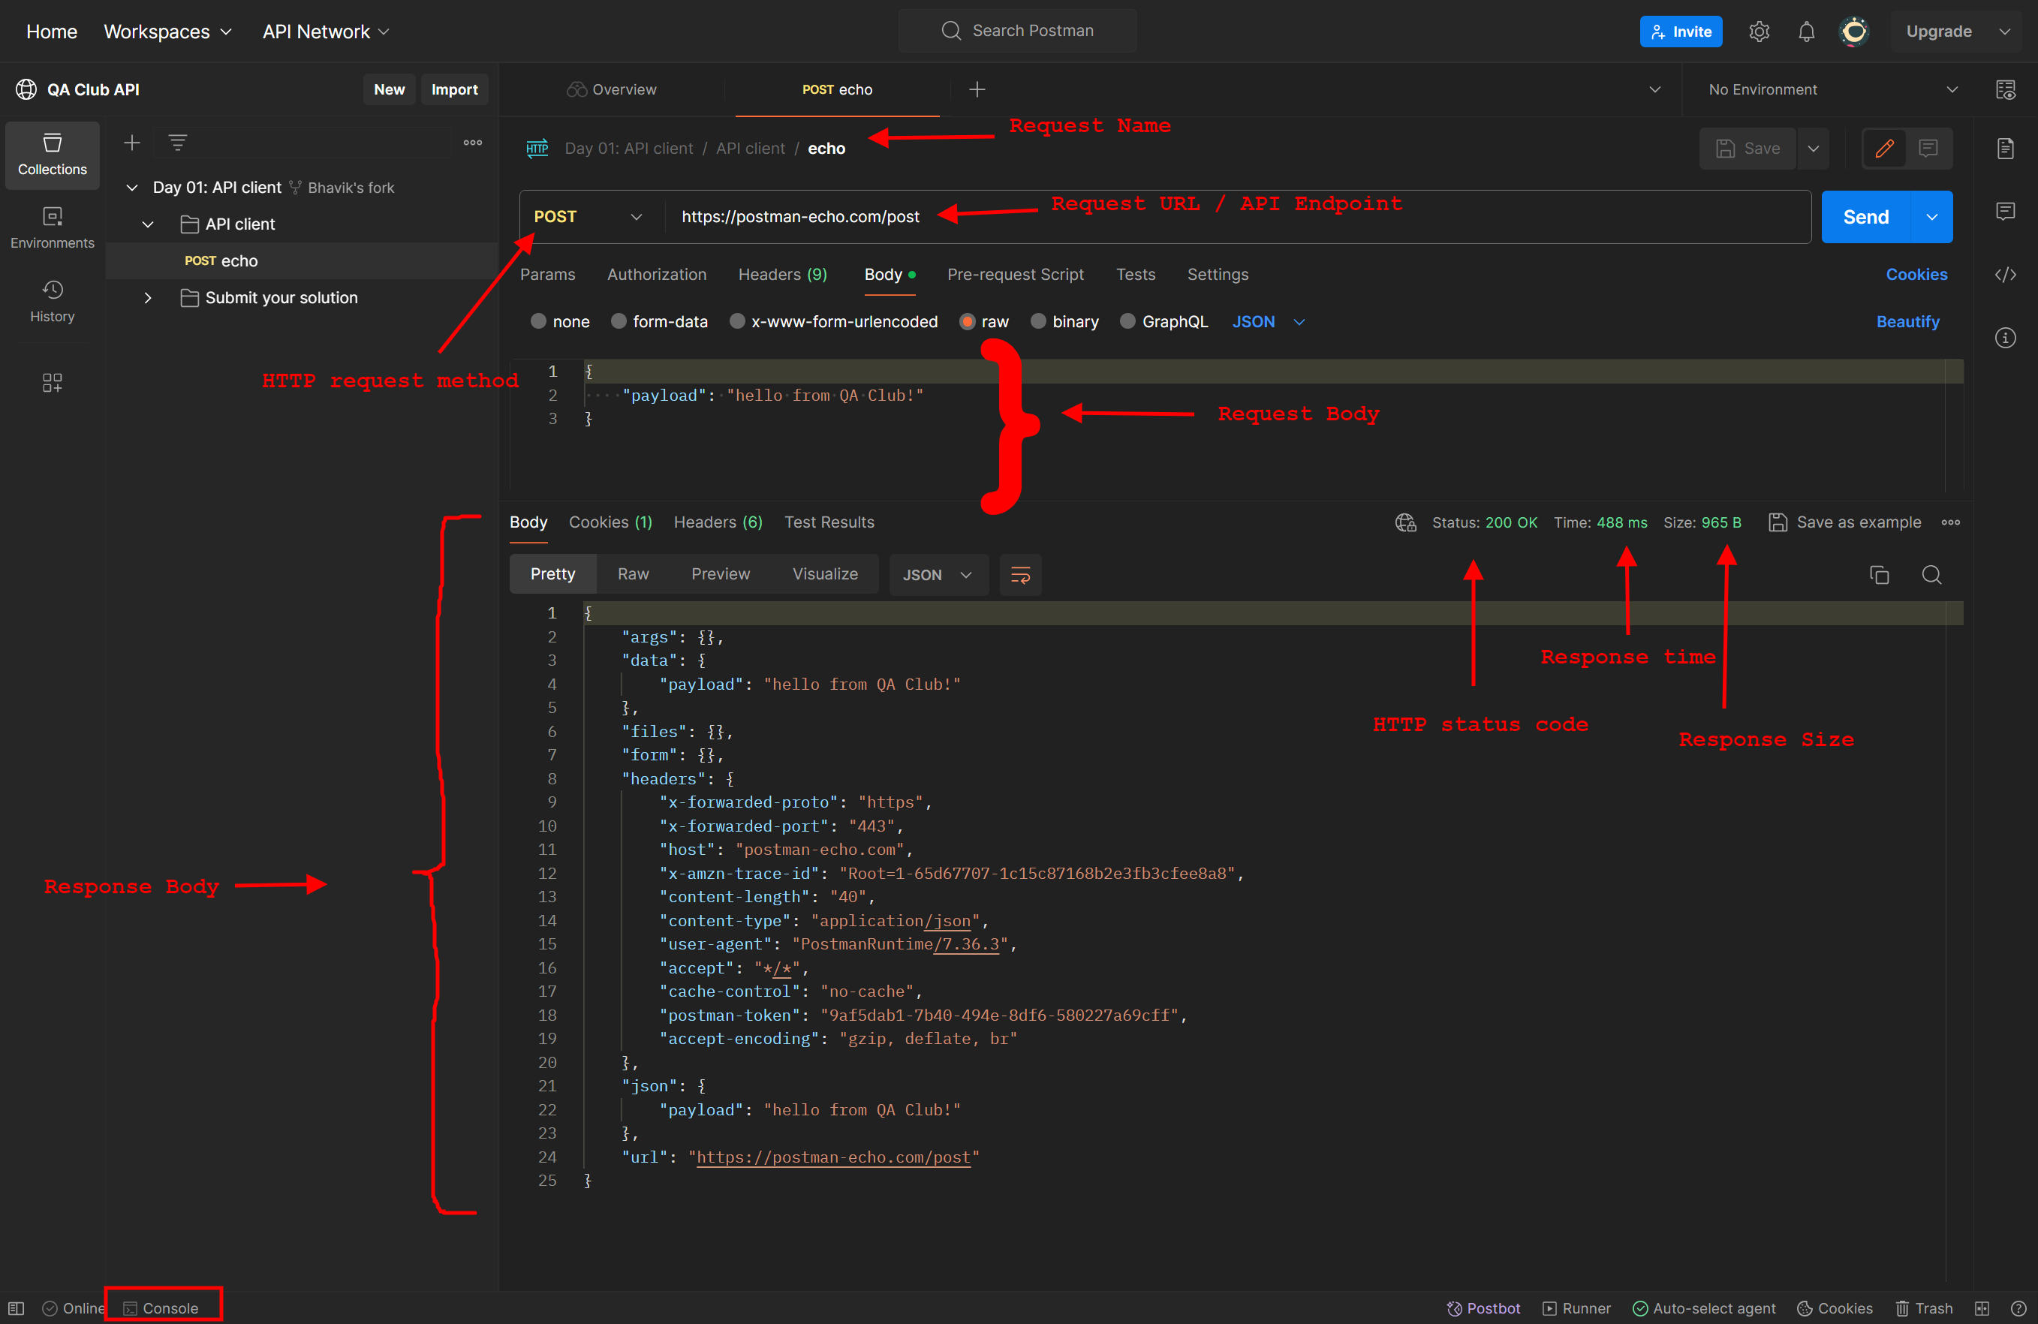Expand the Submit your solution folder

(148, 298)
